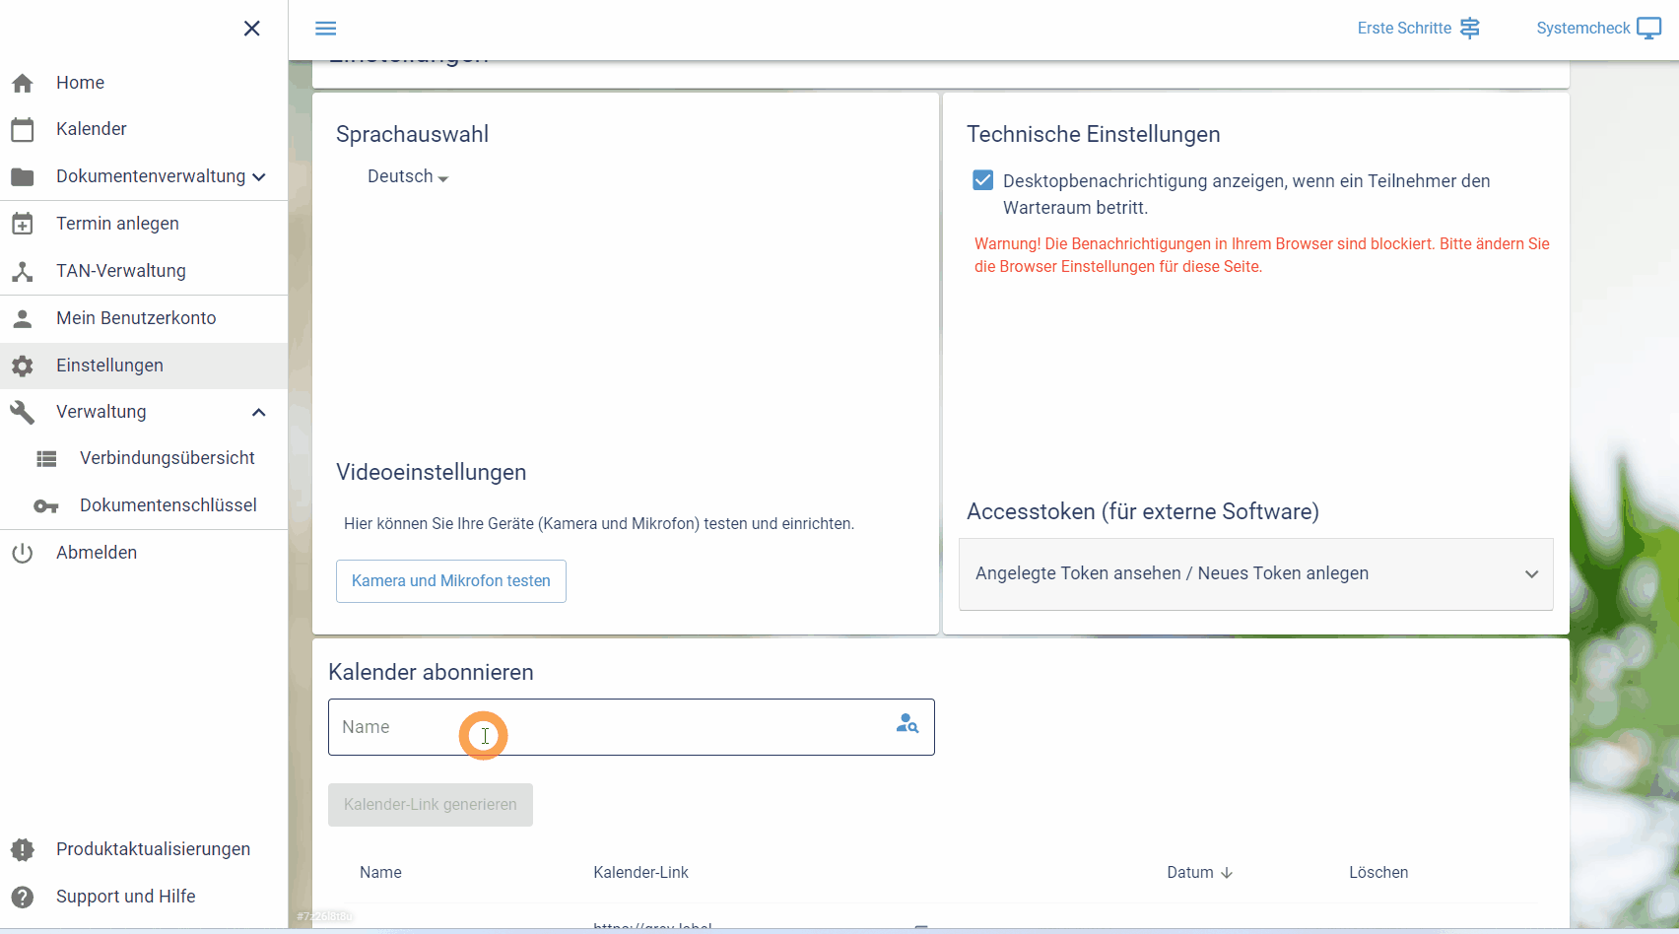Sort table by Datum column arrow
Image resolution: width=1679 pixels, height=934 pixels.
[1226, 873]
